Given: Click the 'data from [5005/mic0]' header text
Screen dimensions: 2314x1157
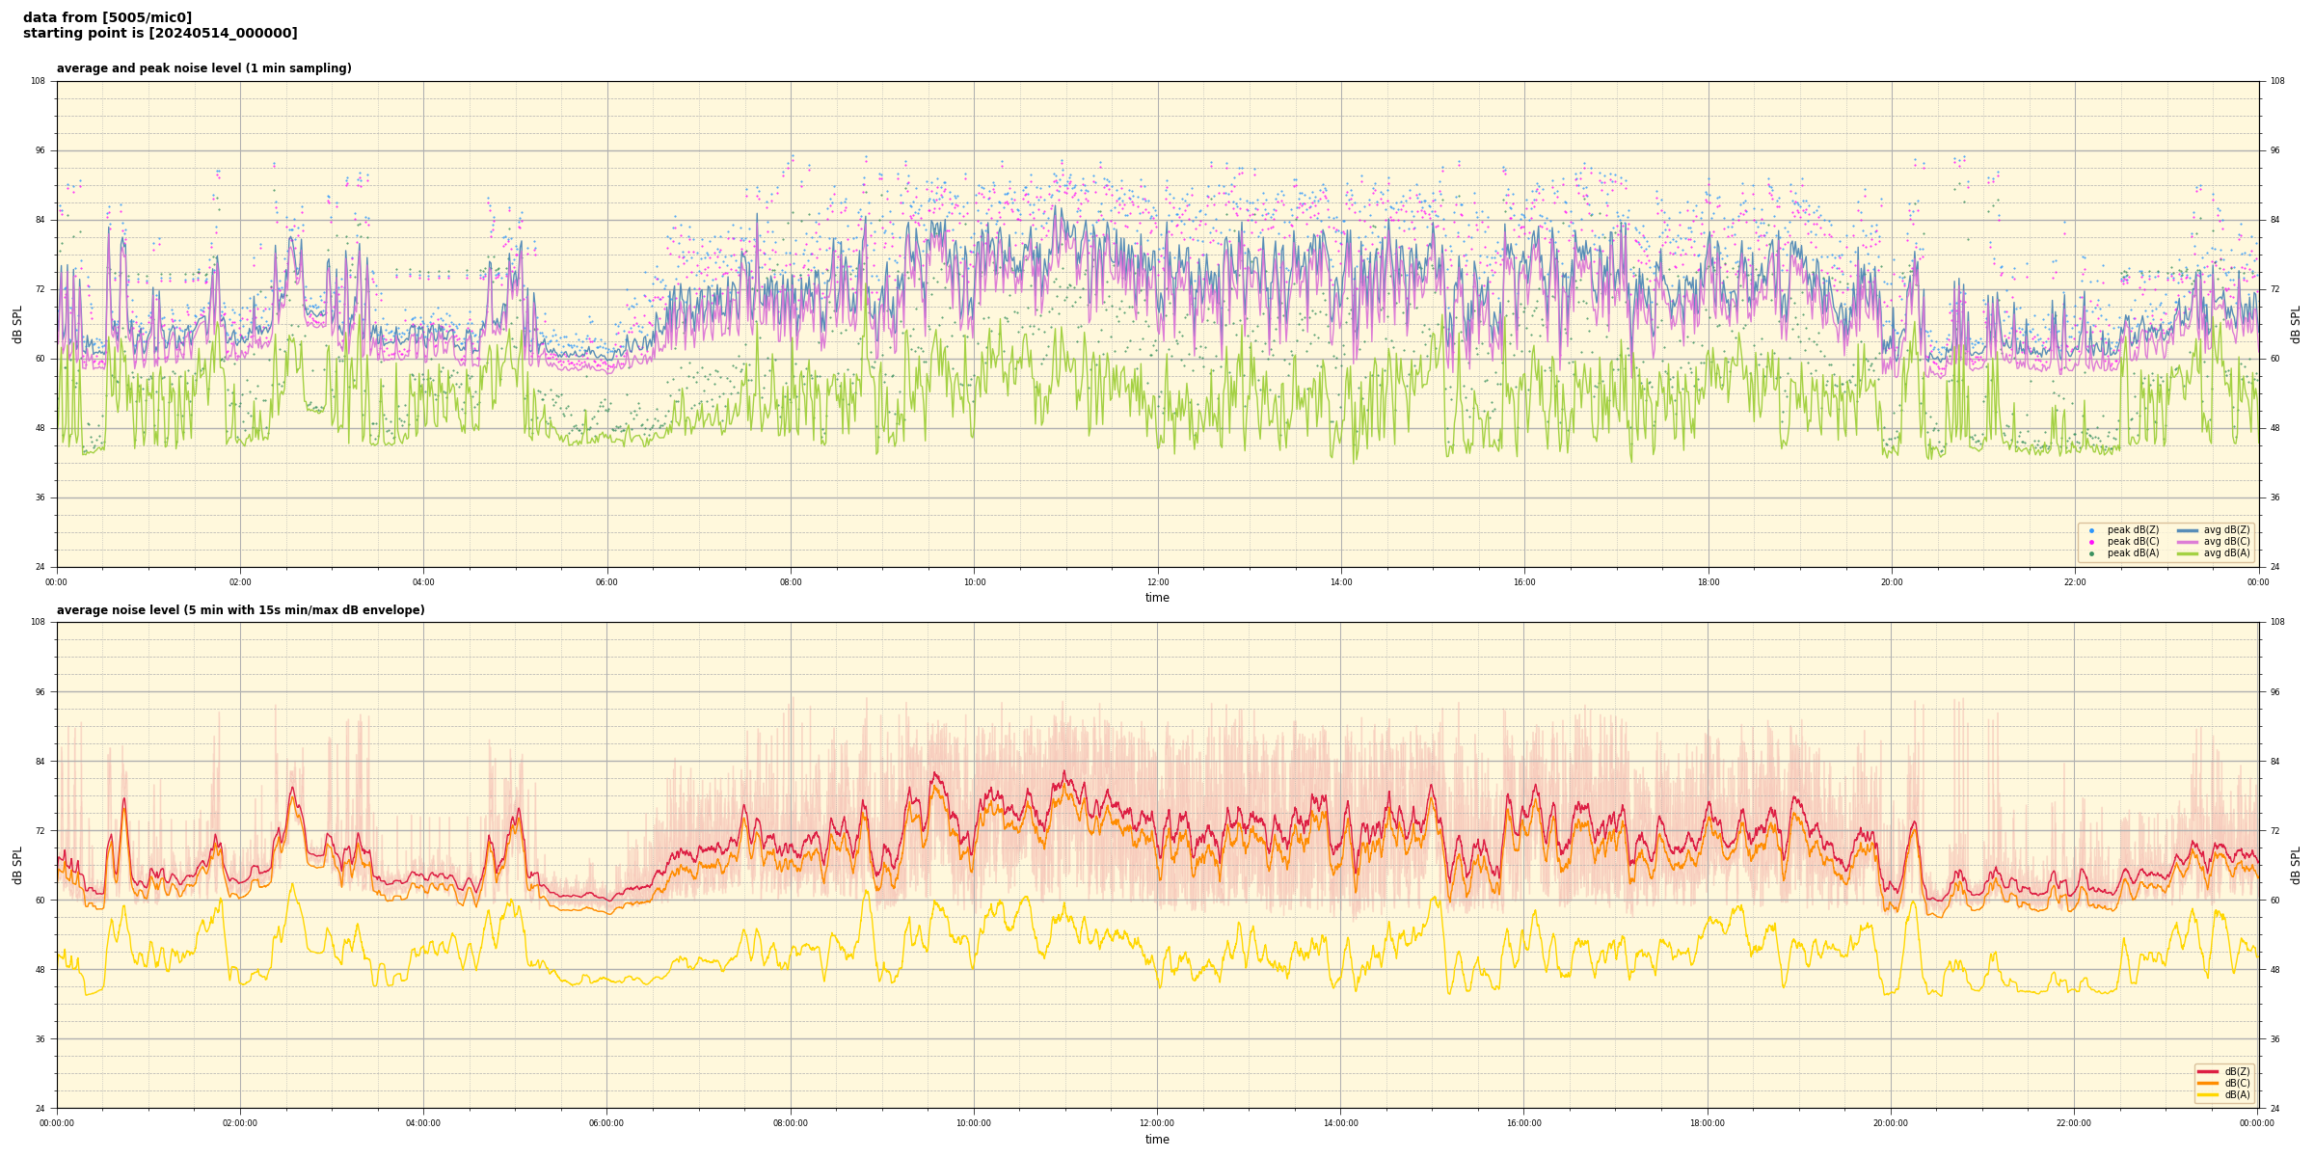Looking at the screenshot, I should click(107, 17).
